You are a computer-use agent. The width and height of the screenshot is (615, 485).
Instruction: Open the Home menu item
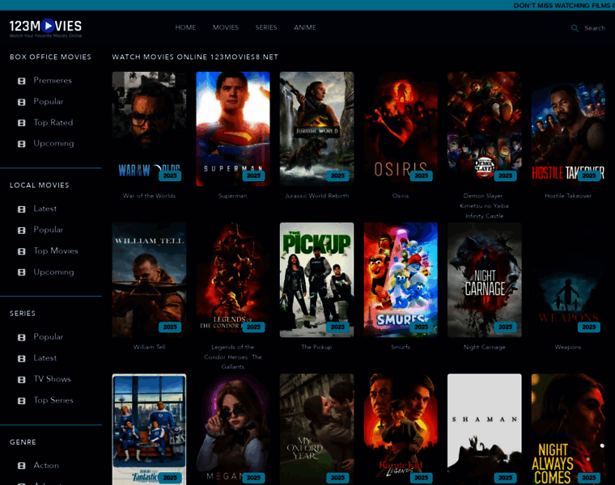(x=185, y=27)
